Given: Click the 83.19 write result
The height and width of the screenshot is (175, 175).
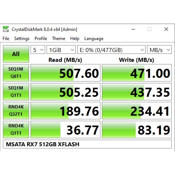Looking at the screenshot, I should [x=137, y=130].
